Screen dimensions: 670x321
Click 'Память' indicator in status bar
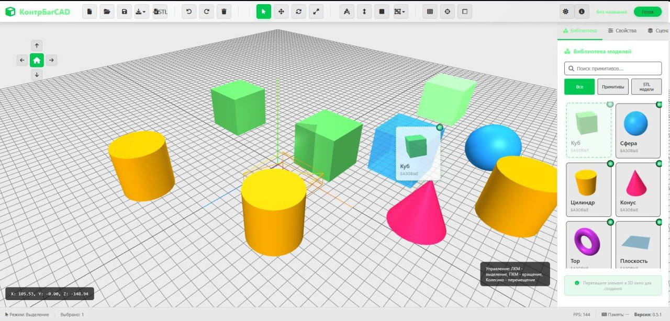[615, 314]
